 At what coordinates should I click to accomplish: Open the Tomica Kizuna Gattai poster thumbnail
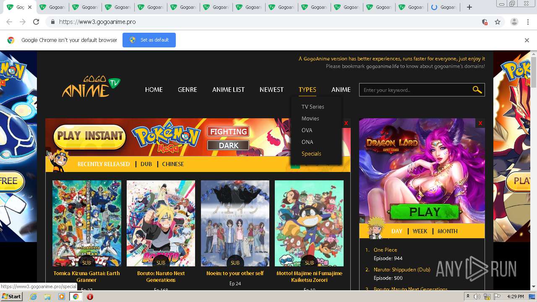click(x=87, y=223)
